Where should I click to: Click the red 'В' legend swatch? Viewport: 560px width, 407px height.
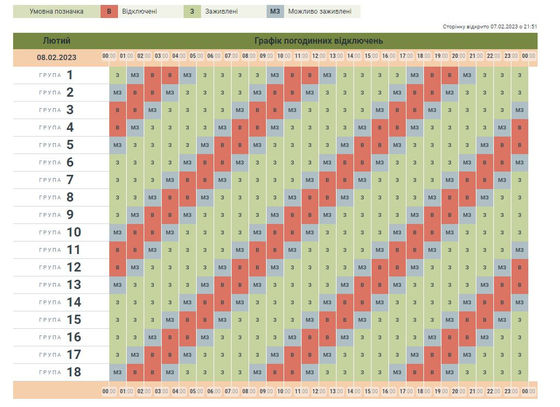coord(109,11)
